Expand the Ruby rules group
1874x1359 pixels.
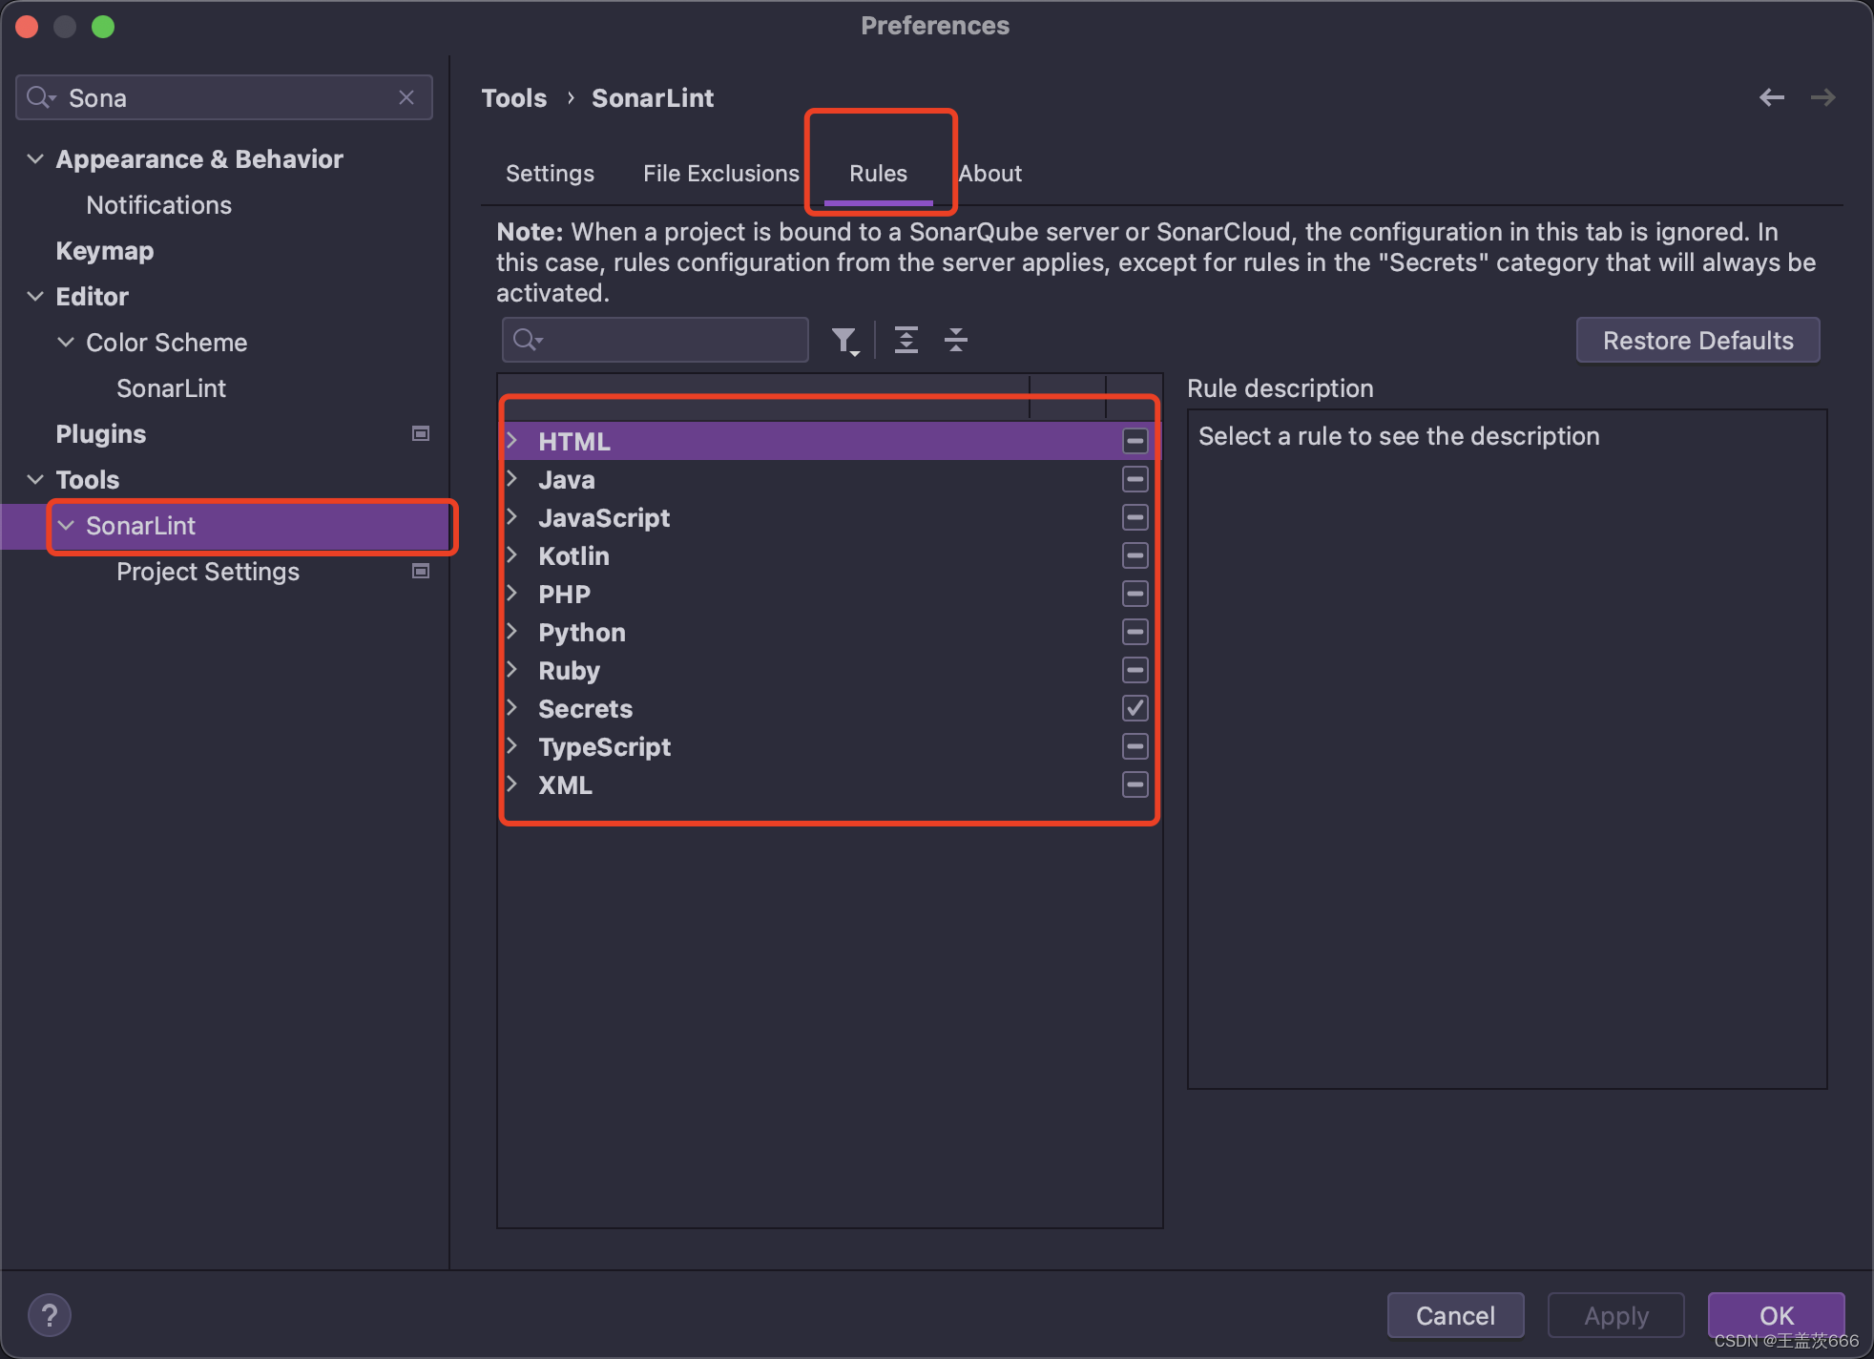coord(512,669)
